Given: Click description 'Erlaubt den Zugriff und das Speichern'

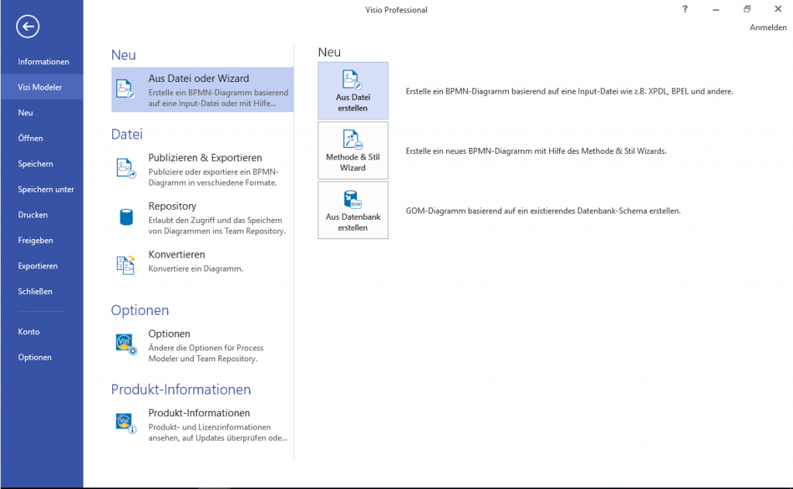Looking at the screenshot, I should [215, 221].
